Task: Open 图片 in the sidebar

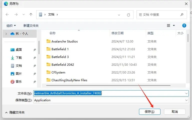Action: (18, 73)
